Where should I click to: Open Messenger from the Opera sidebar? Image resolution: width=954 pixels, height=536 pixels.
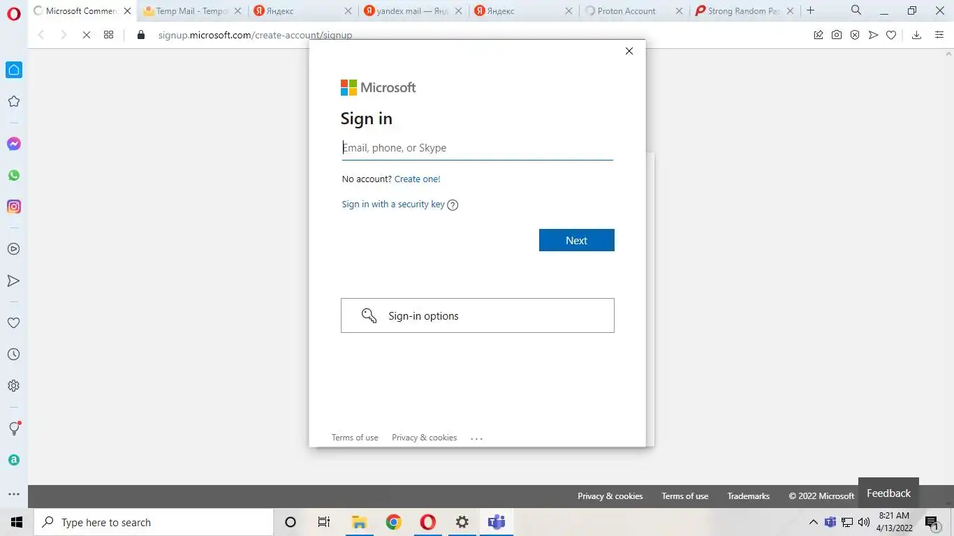click(14, 144)
